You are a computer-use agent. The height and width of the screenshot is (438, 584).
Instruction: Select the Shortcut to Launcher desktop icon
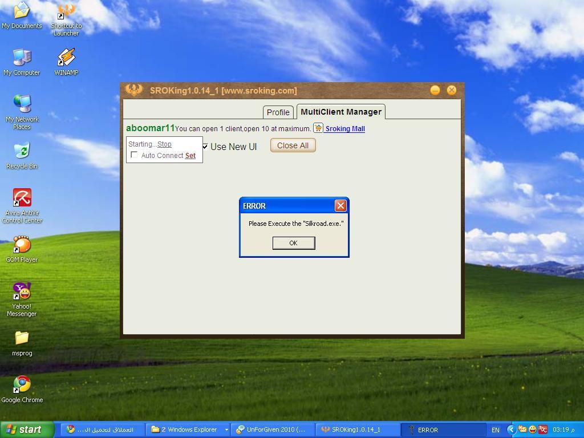(66, 19)
